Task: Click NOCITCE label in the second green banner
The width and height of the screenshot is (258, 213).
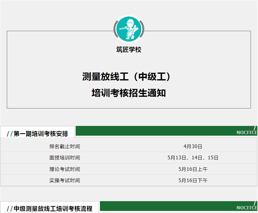Action: (x=246, y=208)
